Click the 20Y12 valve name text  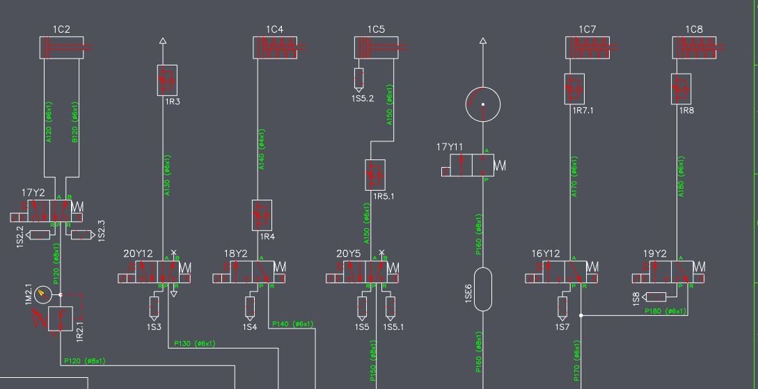pos(138,254)
